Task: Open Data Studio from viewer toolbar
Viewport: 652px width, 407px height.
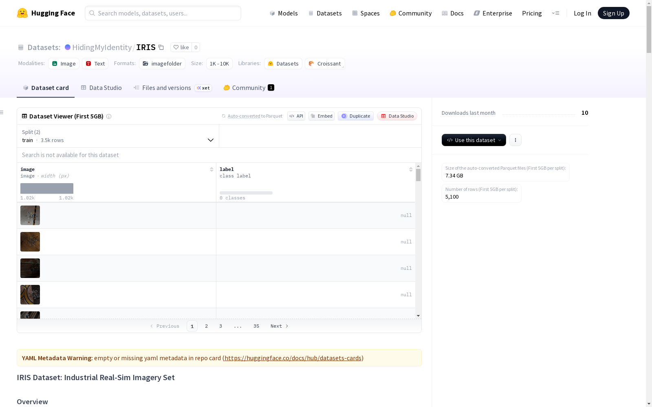Action: click(397, 116)
